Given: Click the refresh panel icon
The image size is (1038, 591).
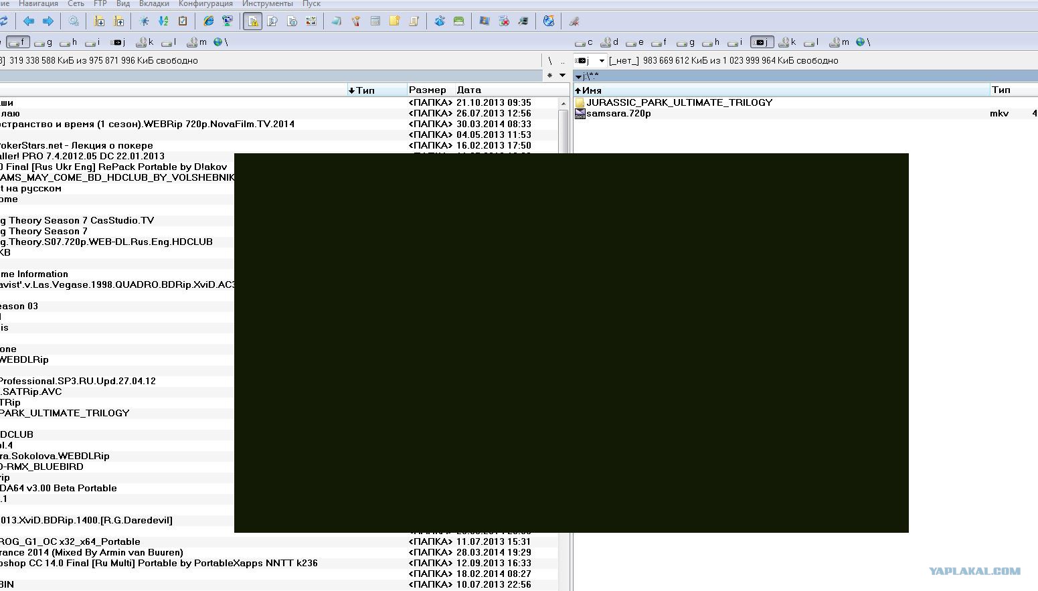Looking at the screenshot, I should [3, 21].
